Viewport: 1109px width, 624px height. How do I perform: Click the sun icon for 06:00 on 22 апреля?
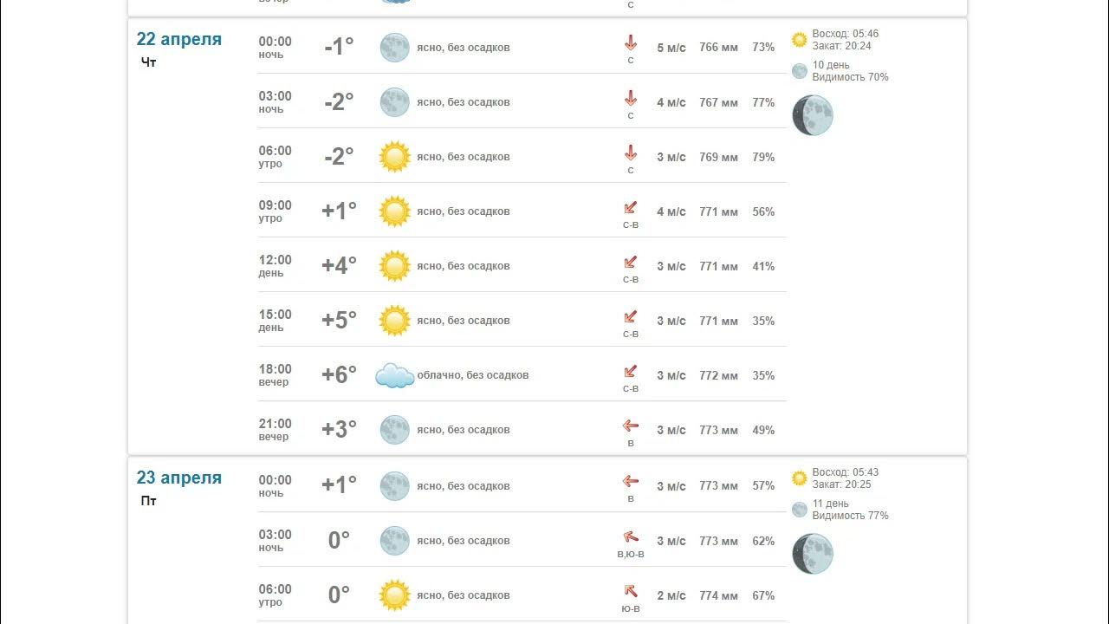tap(394, 157)
